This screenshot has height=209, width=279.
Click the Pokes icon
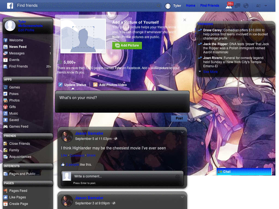(5, 94)
